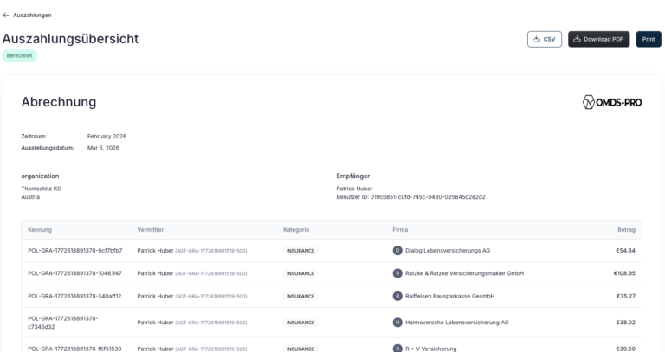Screen dimensions: 665x352
Task: Click the back arrow icon beside Auszahlungen
Action: pos(5,16)
